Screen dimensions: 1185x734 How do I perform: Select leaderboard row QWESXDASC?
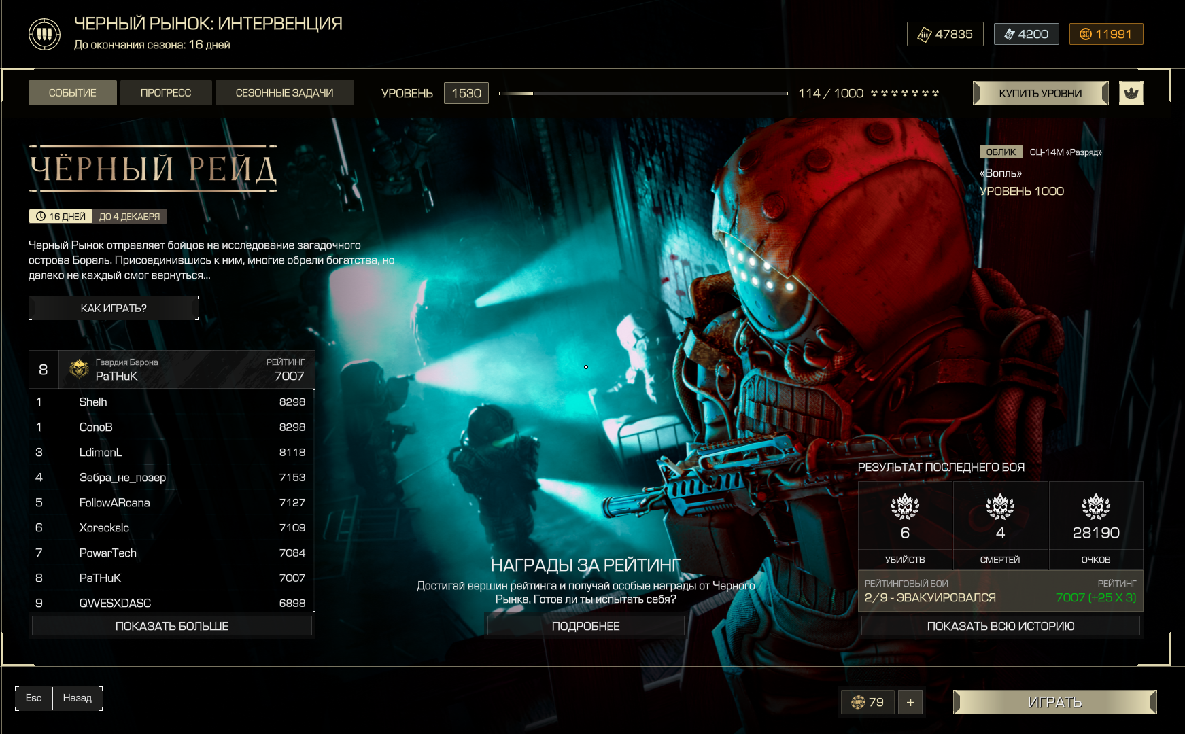coord(172,603)
